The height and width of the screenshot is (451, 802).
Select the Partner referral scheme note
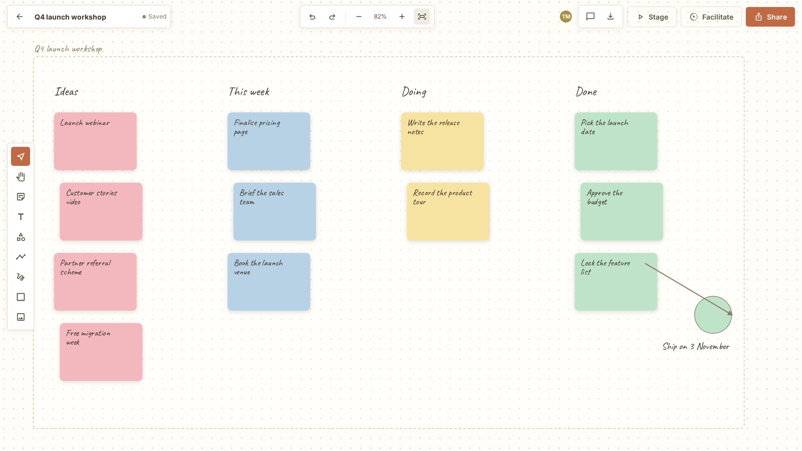tap(95, 282)
